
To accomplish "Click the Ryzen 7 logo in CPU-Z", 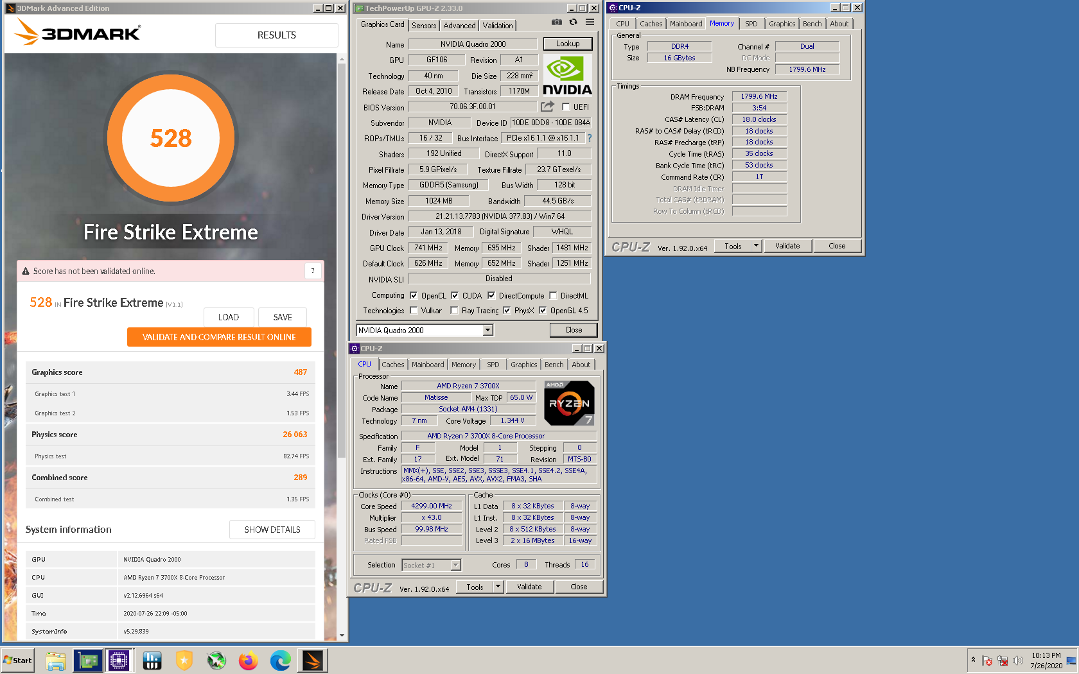I will coord(569,403).
